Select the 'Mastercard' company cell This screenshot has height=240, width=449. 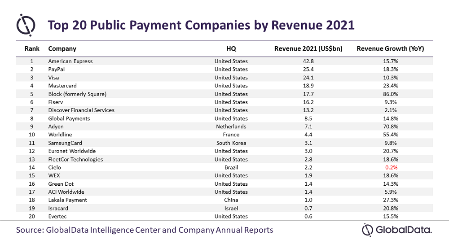coord(62,86)
